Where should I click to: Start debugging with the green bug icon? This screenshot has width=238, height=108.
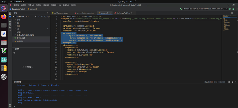(233, 9)
